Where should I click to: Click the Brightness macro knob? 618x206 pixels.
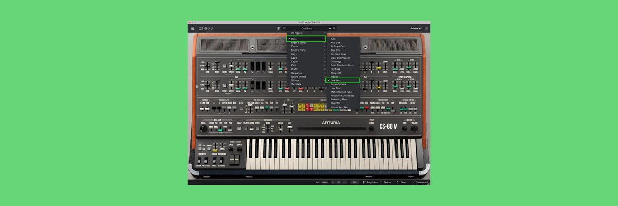pyautogui.click(x=364, y=182)
